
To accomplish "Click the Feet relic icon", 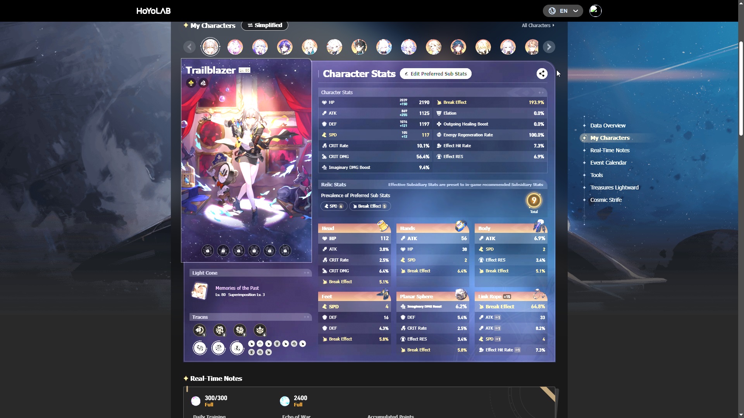I will click(x=383, y=294).
